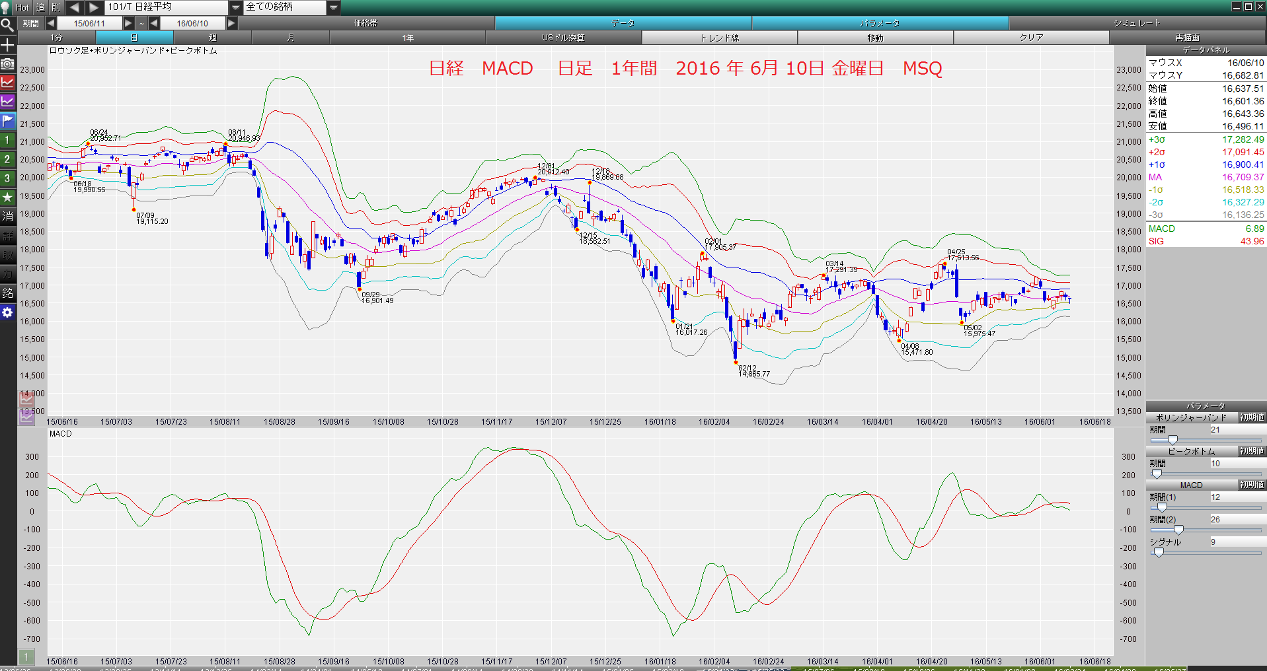Switch to the 価格帯 tab
The width and height of the screenshot is (1267, 671).
[366, 23]
